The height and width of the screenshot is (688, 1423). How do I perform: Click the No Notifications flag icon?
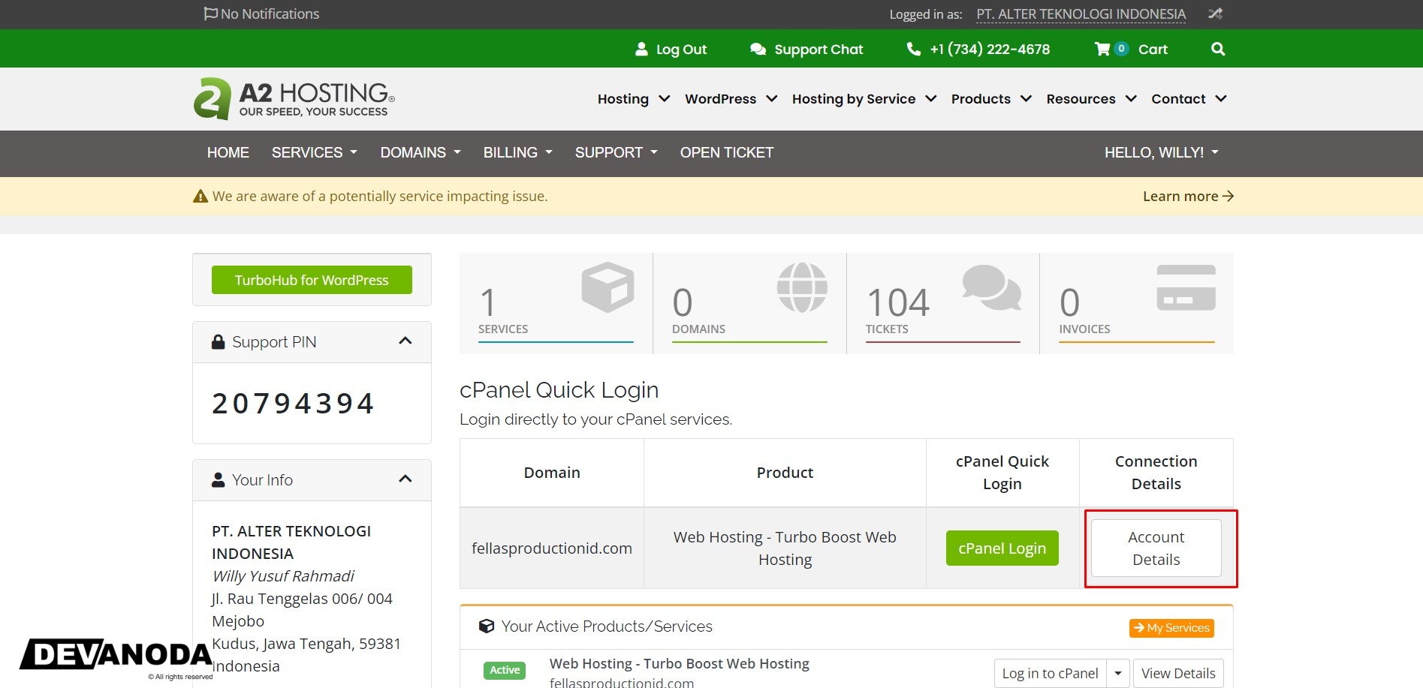(210, 14)
